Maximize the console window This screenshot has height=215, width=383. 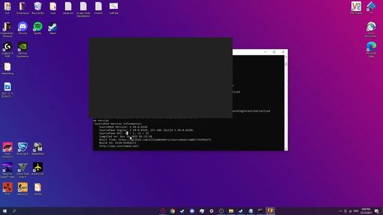(x=274, y=52)
